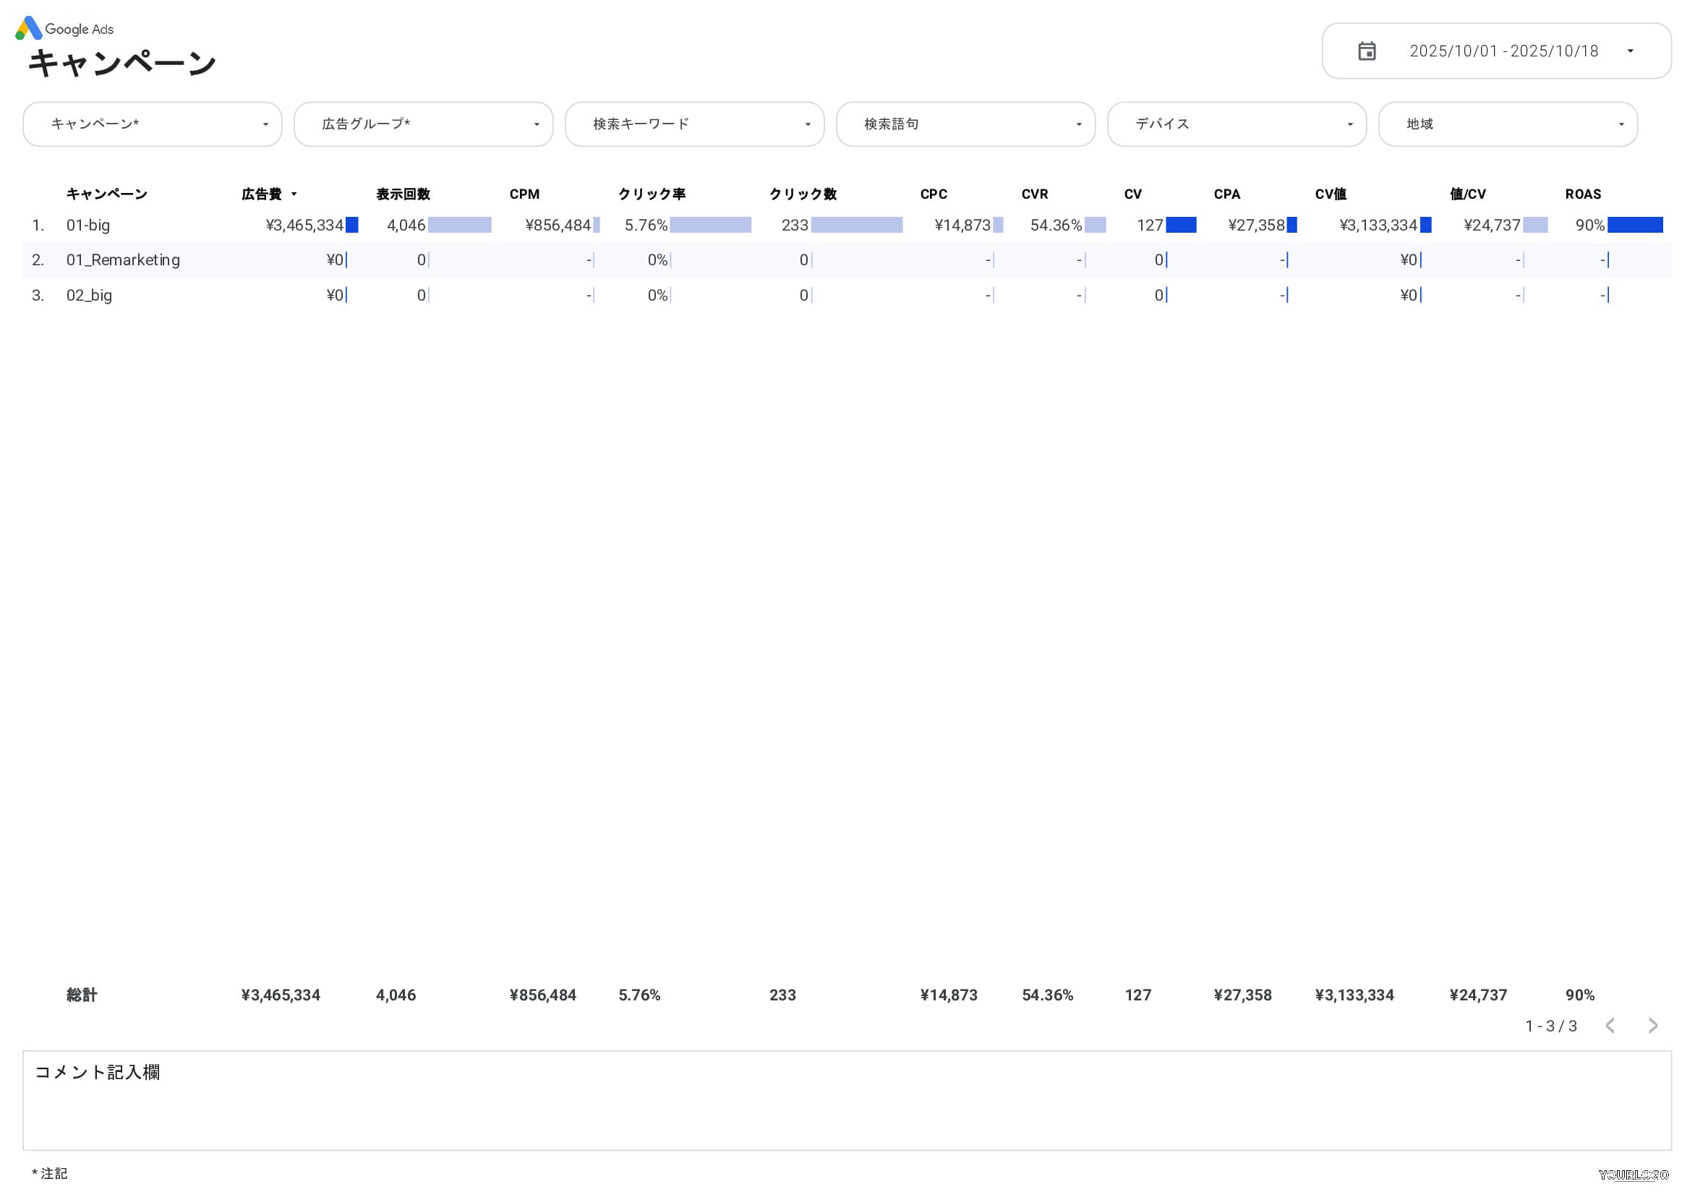Sort table by ROAS column header

point(1583,194)
